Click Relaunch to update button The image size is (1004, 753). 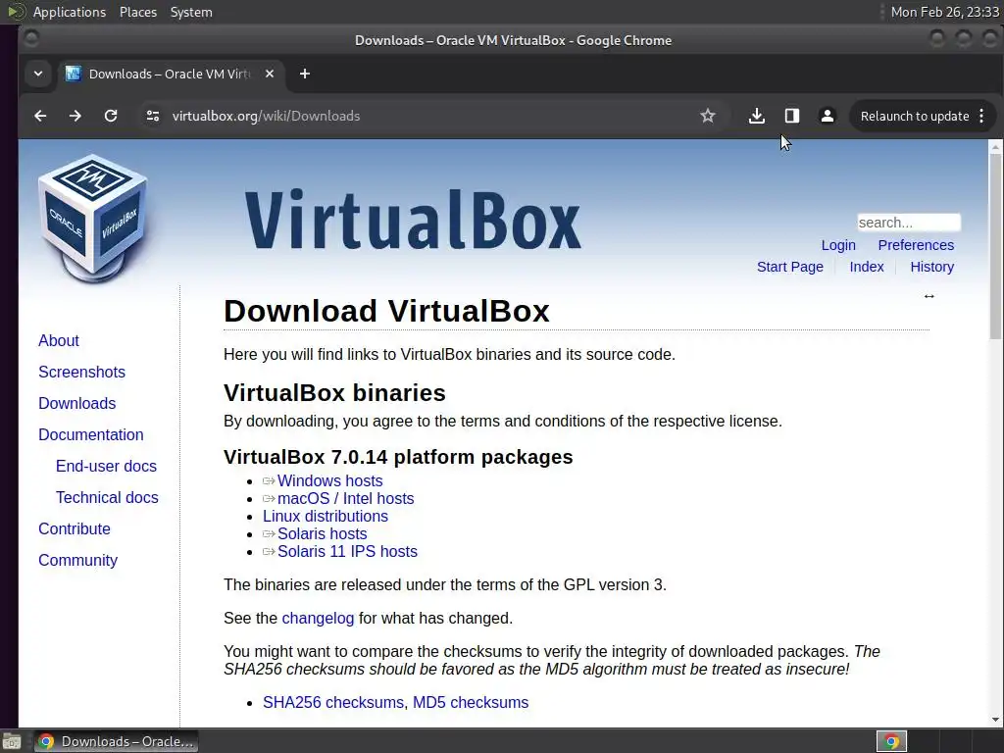pos(915,116)
